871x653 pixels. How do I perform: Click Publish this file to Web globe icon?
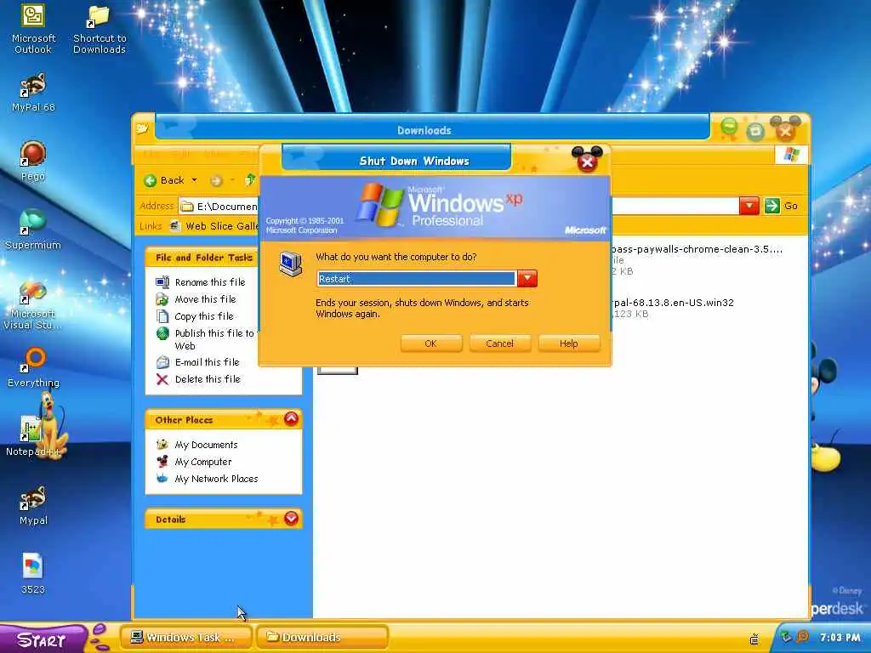click(162, 333)
